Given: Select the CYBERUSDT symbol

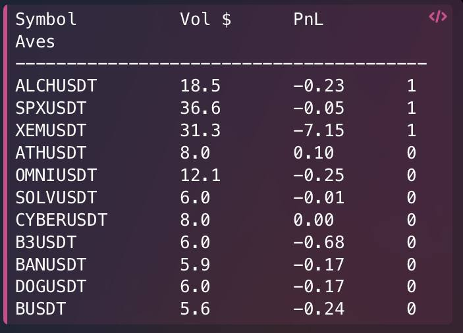Looking at the screenshot, I should point(61,220).
